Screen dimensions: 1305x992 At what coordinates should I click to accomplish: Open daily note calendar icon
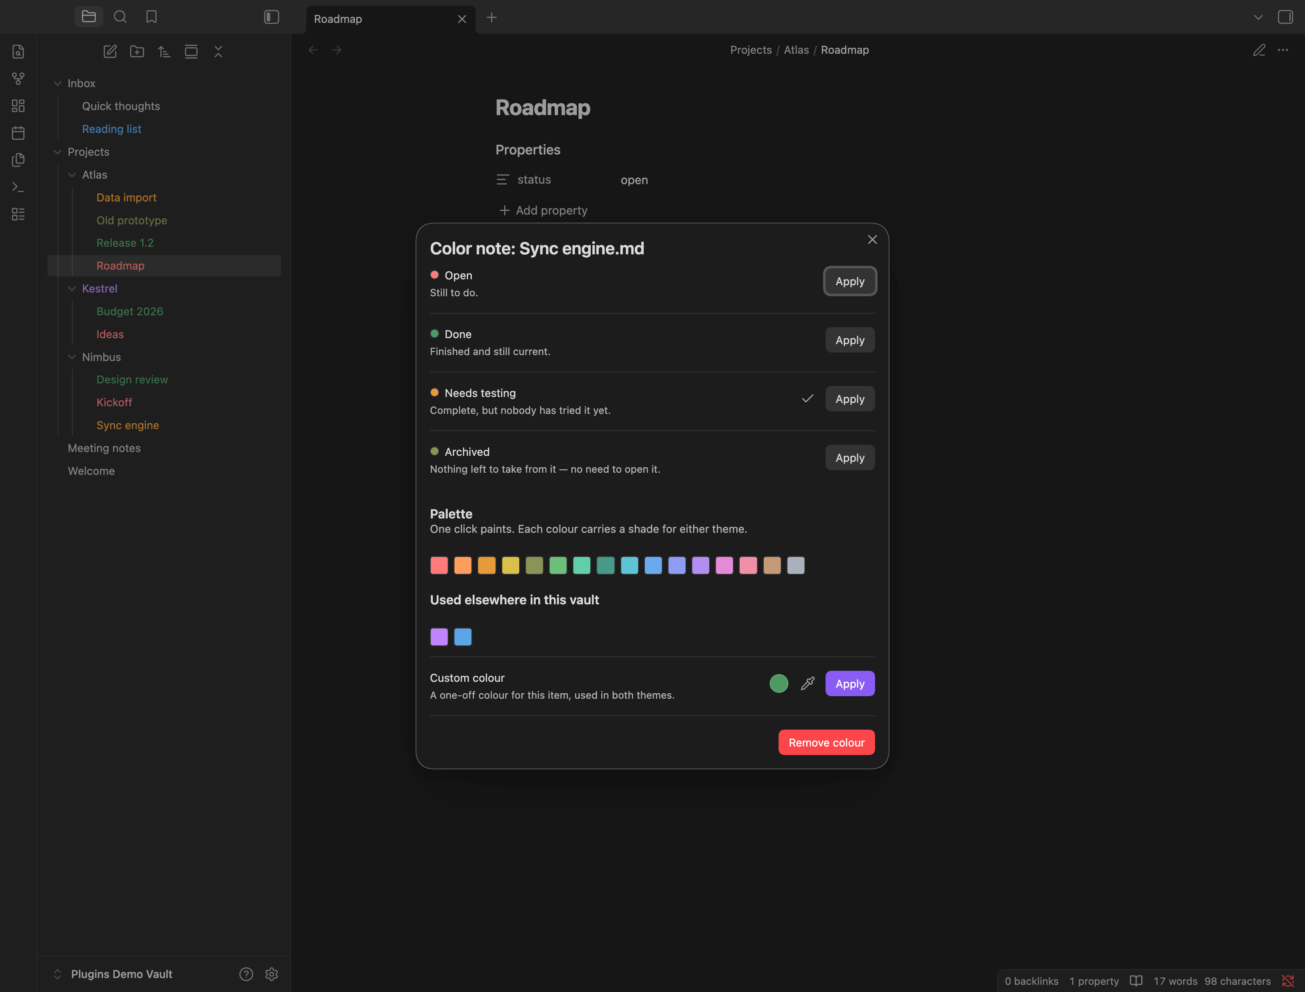(x=18, y=133)
